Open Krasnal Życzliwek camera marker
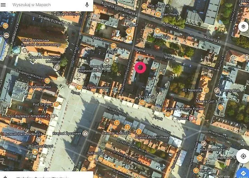The height and width of the screenshot is (178, 249). 85,133
